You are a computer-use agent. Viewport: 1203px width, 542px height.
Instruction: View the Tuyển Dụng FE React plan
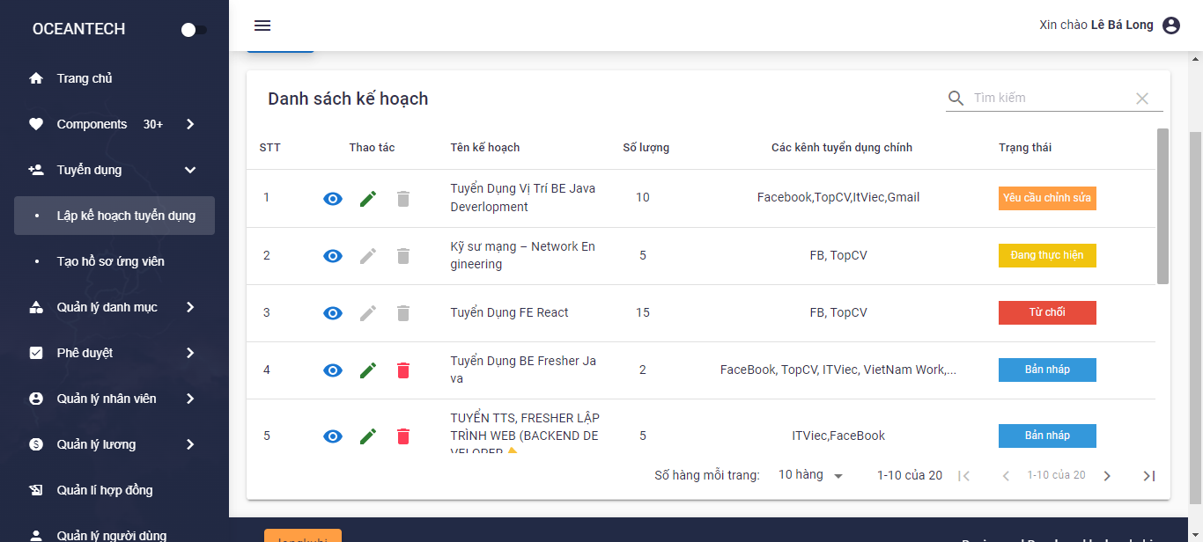coord(333,313)
